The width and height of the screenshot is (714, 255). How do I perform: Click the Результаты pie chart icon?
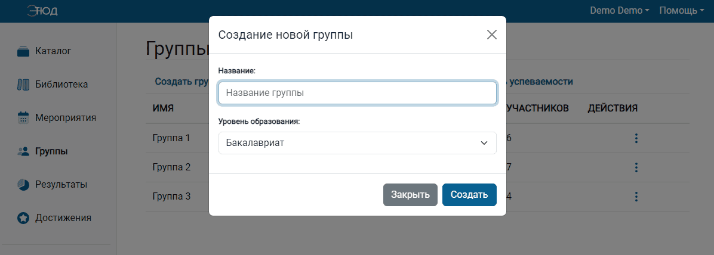[x=23, y=185]
